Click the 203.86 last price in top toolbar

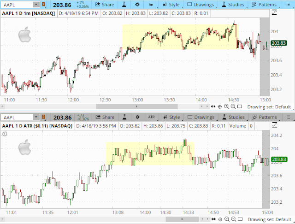[x=62, y=5]
